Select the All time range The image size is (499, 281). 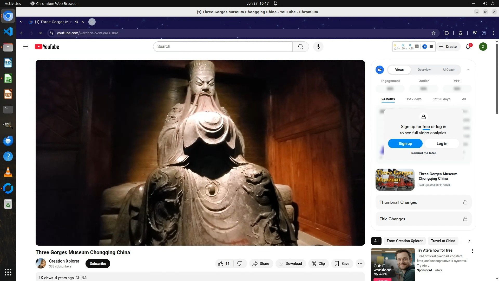[464, 99]
